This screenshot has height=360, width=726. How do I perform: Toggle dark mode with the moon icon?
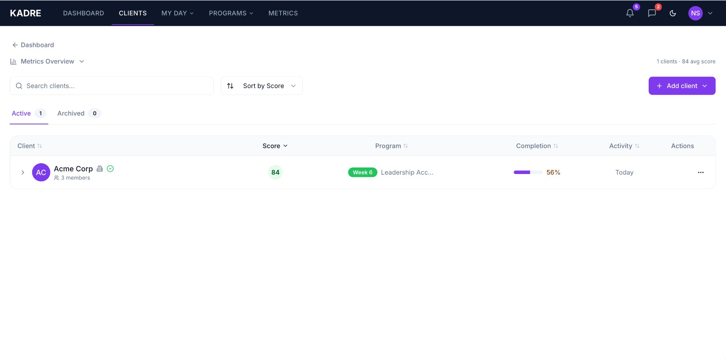(673, 13)
